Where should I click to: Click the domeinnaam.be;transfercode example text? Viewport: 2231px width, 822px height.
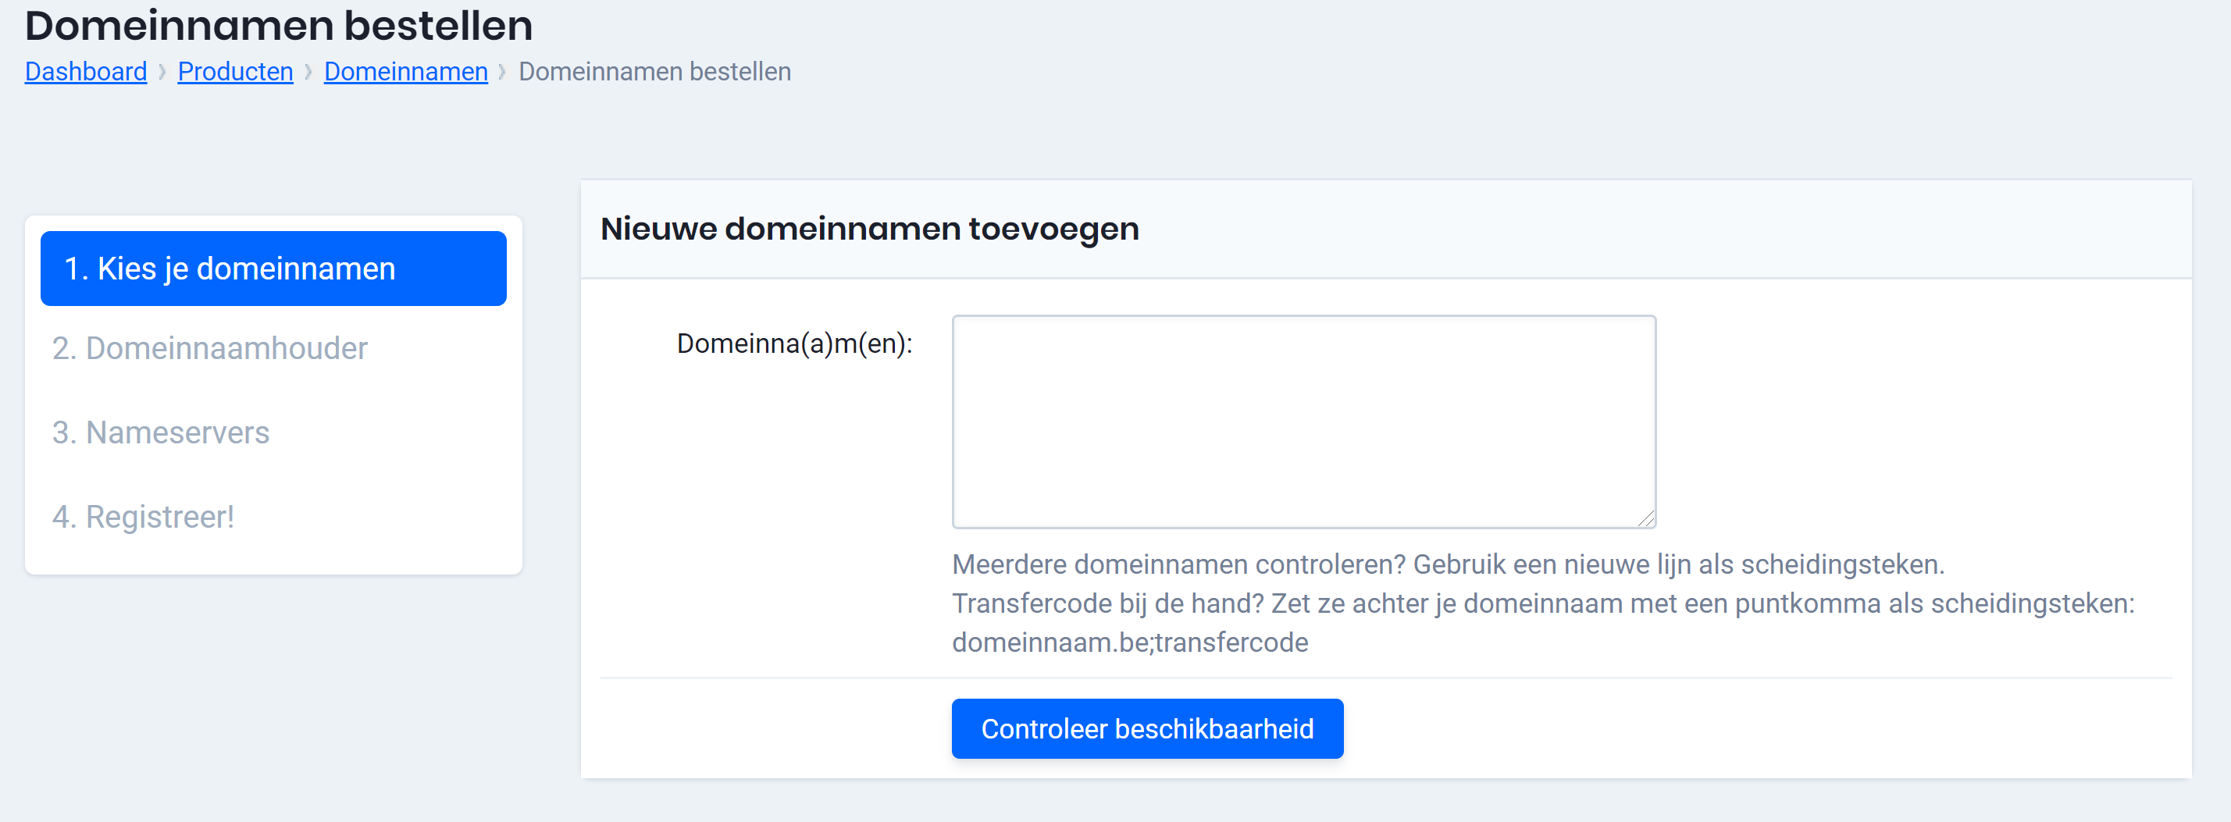[x=1129, y=642]
